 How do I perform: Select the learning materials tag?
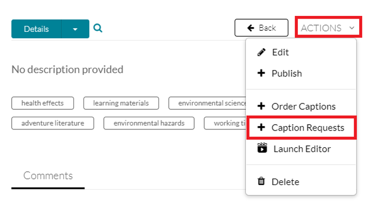pyautogui.click(x=121, y=103)
